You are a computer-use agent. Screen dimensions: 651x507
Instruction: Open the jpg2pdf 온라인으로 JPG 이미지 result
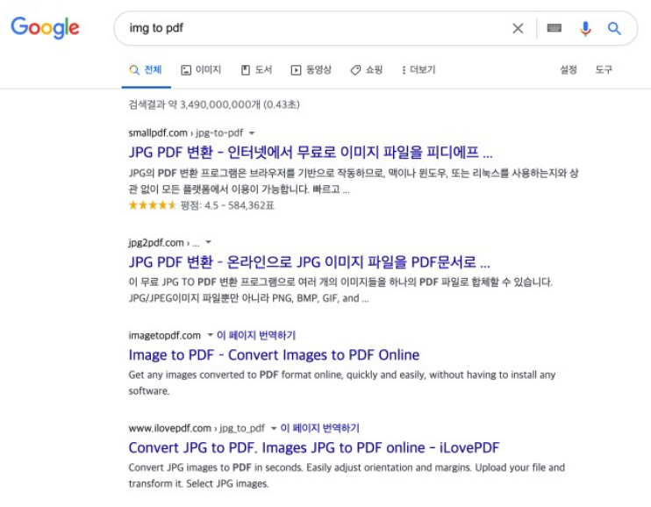(310, 262)
